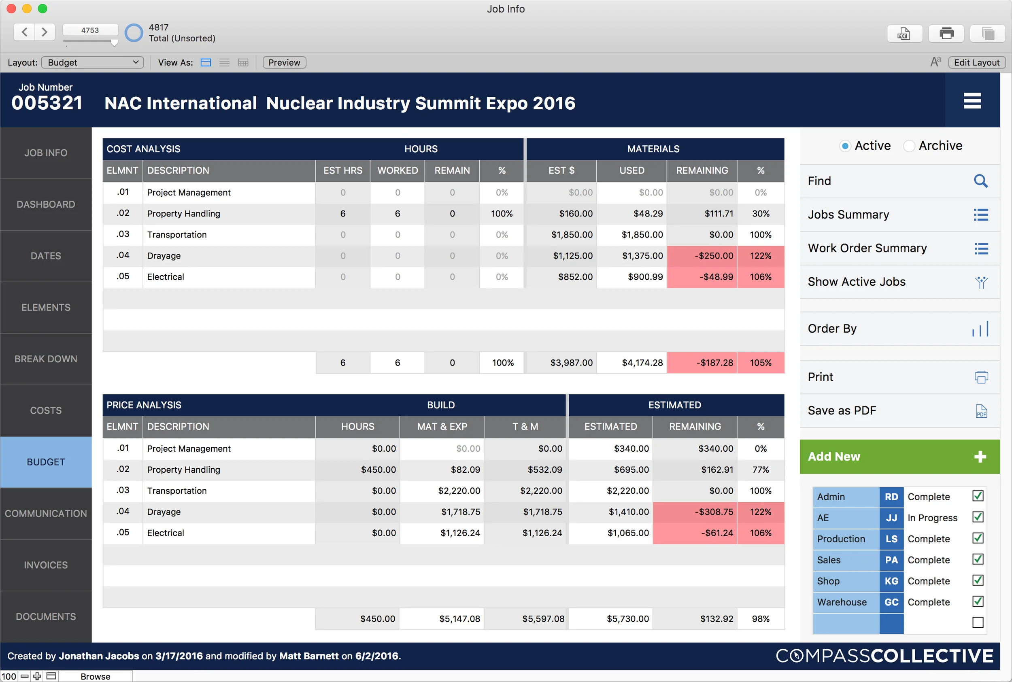Click the back navigation arrow near record slider
The image size is (1012, 682).
(24, 32)
